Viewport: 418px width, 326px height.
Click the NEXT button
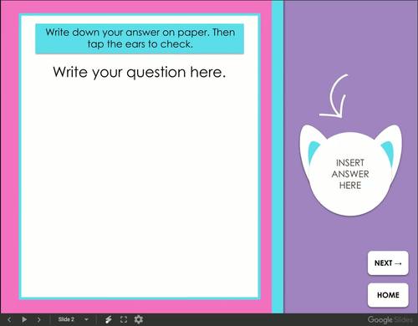tap(388, 263)
